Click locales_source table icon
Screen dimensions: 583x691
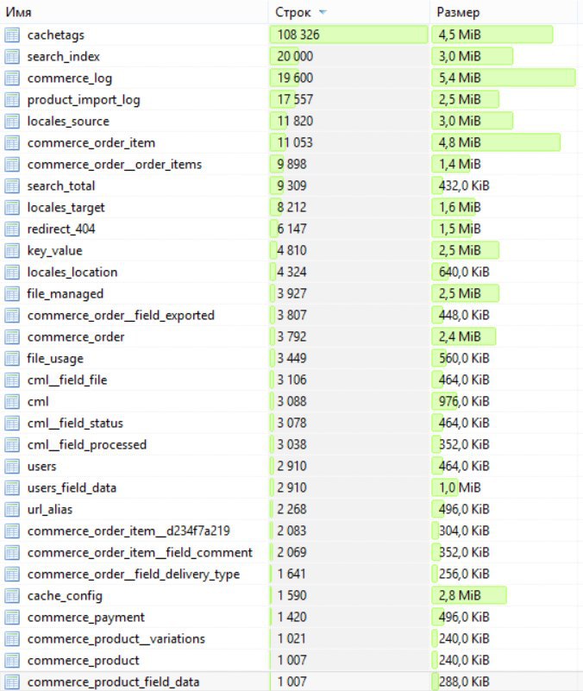coord(12,121)
